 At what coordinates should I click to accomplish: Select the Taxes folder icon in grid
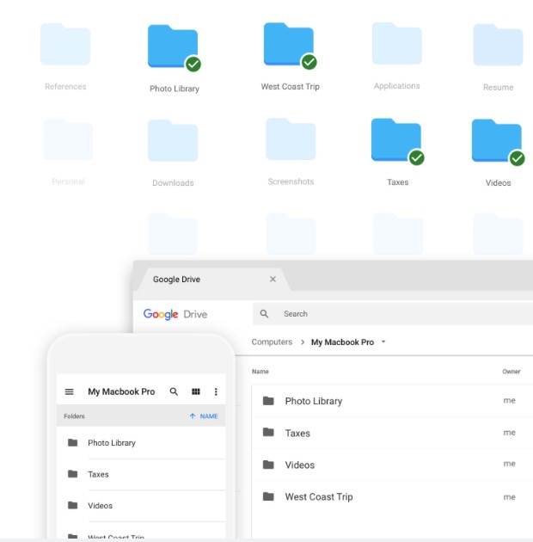pos(395,139)
